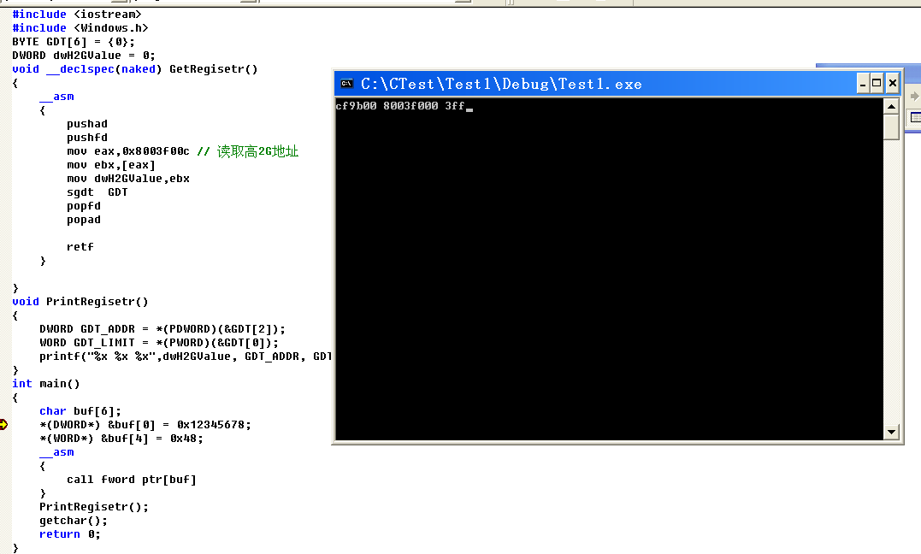Click the call fword ptr[buf] line
Image resolution: width=921 pixels, height=554 pixels.
coord(131,480)
